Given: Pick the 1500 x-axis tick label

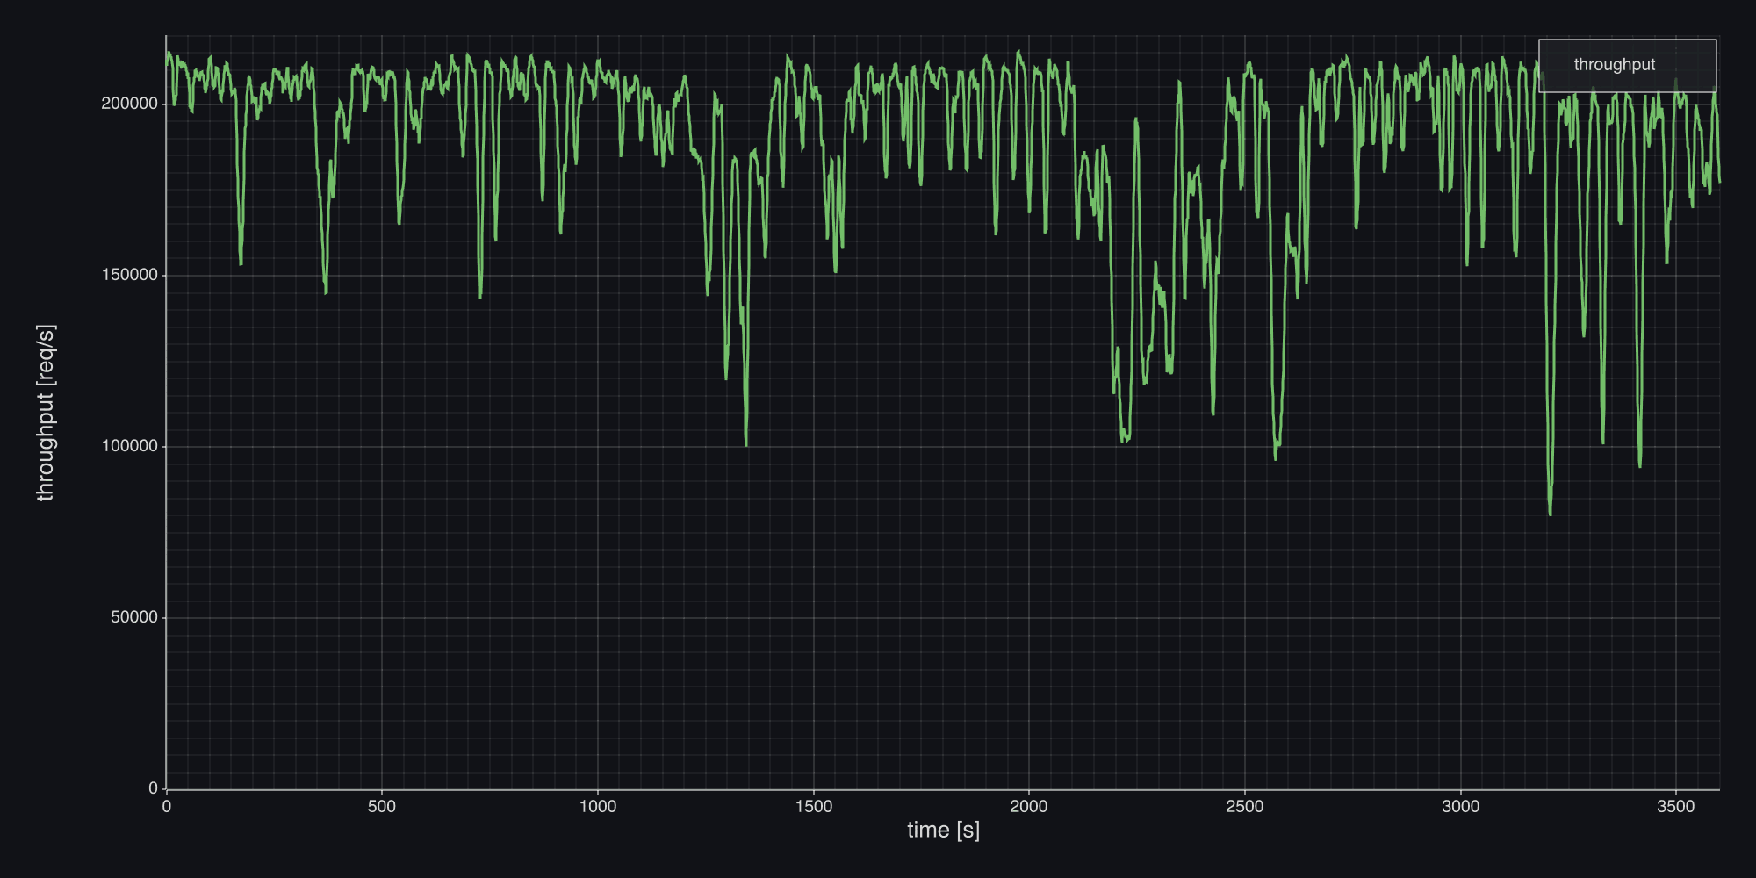Looking at the screenshot, I should 814,807.
